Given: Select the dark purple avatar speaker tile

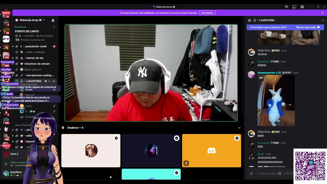Looking at the screenshot, I should (x=151, y=151).
